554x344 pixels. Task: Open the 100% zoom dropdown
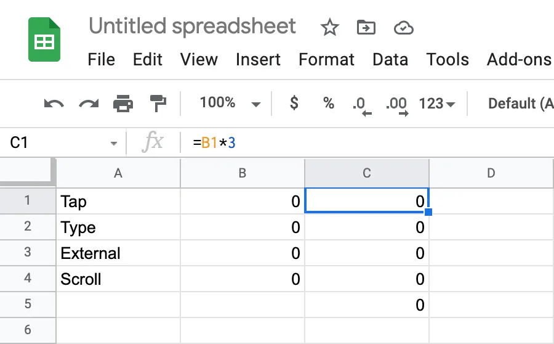(x=230, y=104)
